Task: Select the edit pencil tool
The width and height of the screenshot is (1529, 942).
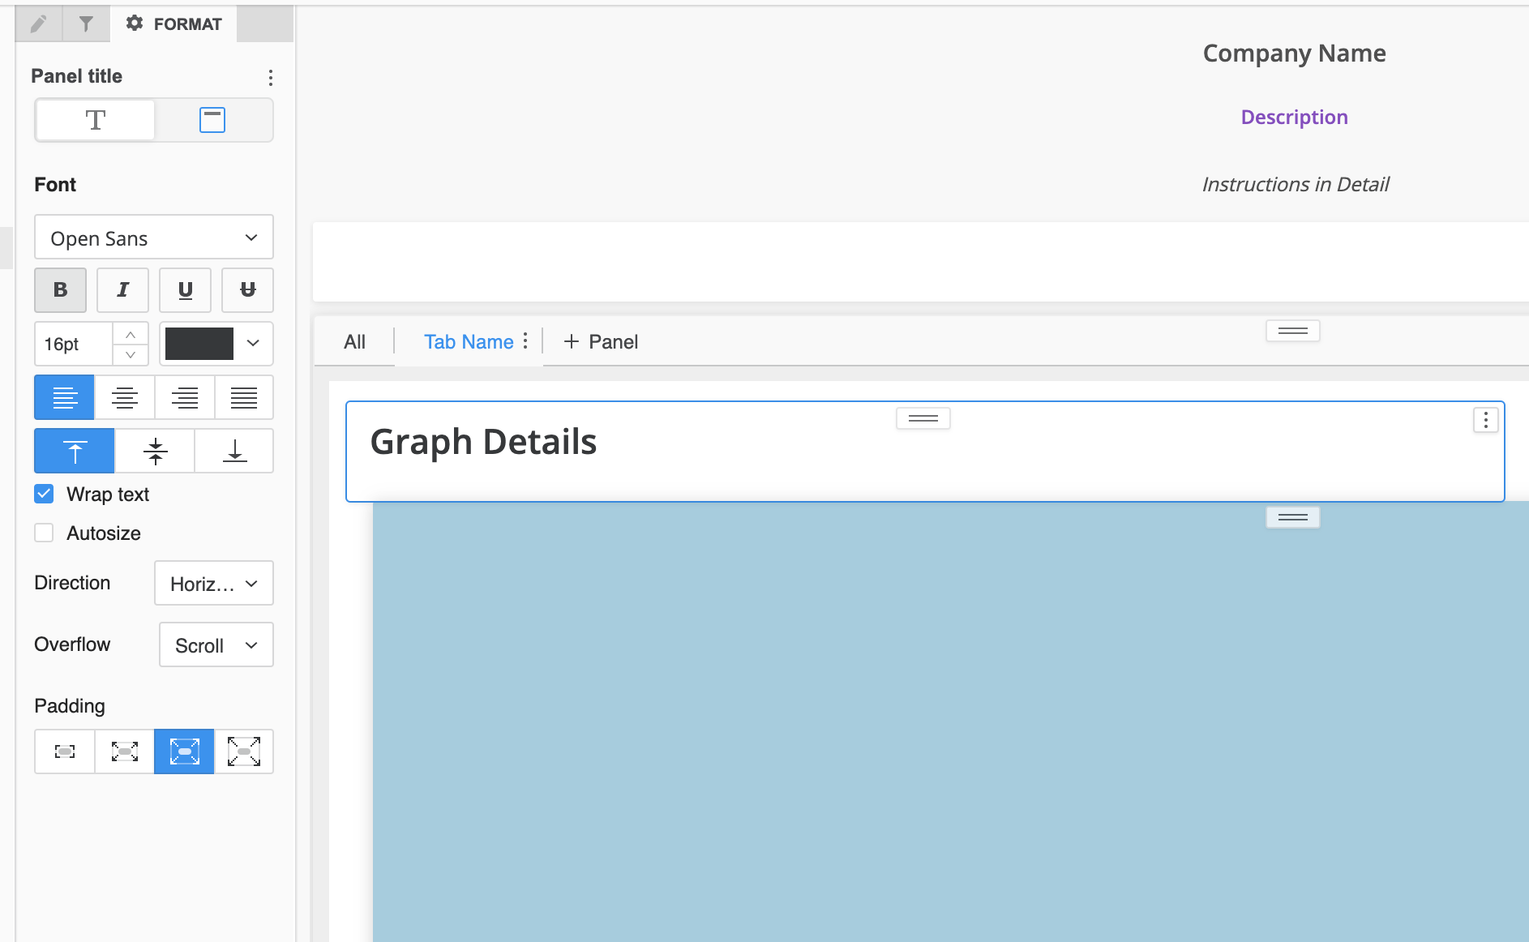Action: tap(38, 24)
